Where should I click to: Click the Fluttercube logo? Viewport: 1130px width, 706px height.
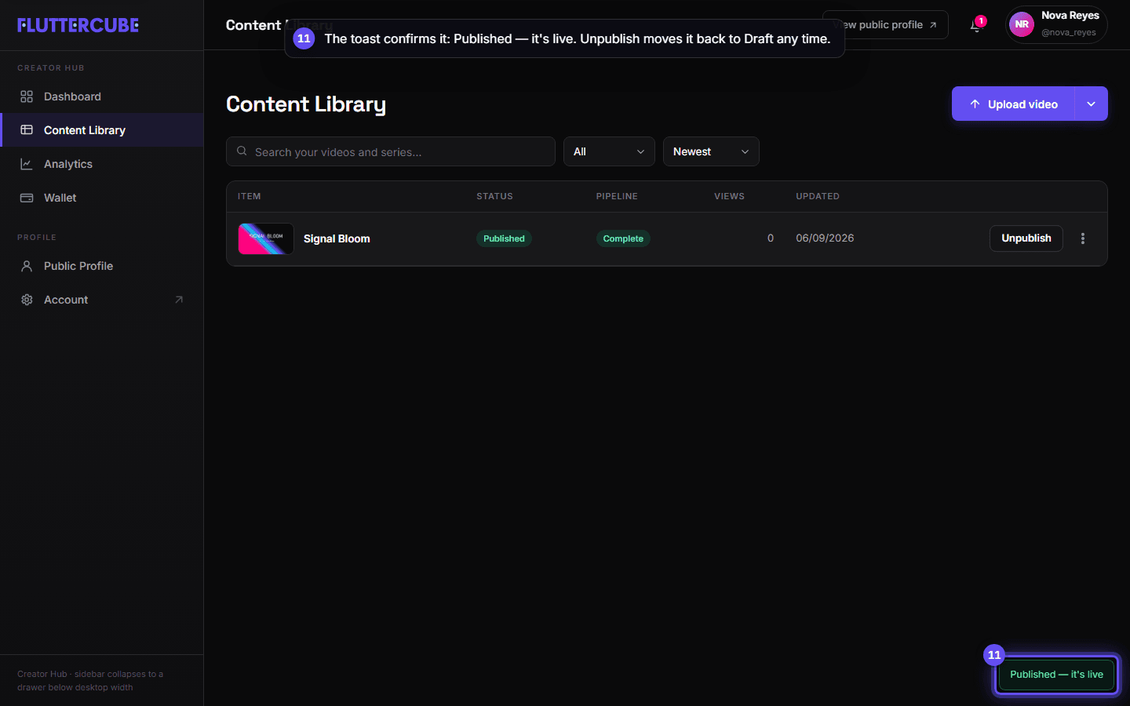tap(78, 25)
